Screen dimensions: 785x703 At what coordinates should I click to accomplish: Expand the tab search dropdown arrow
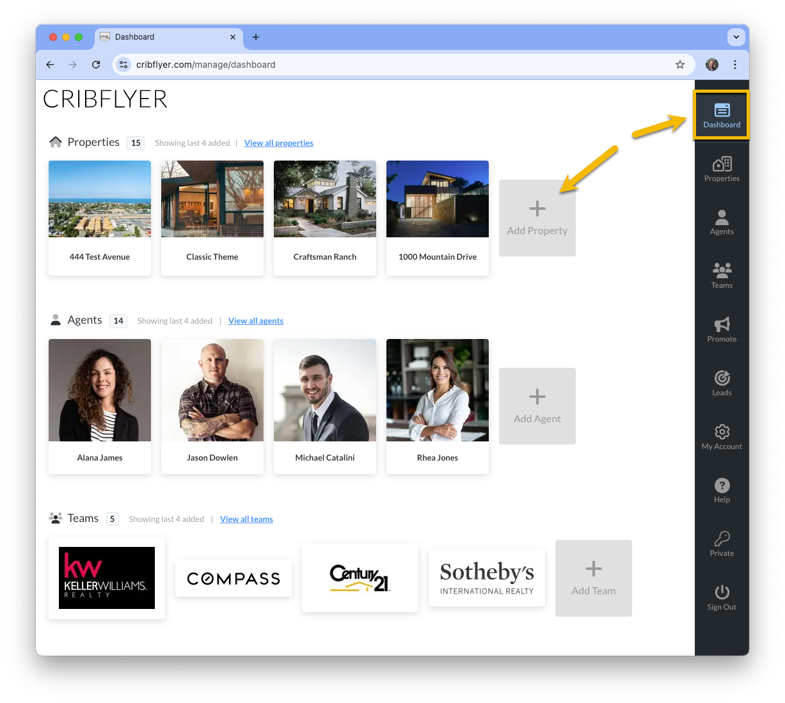click(736, 37)
